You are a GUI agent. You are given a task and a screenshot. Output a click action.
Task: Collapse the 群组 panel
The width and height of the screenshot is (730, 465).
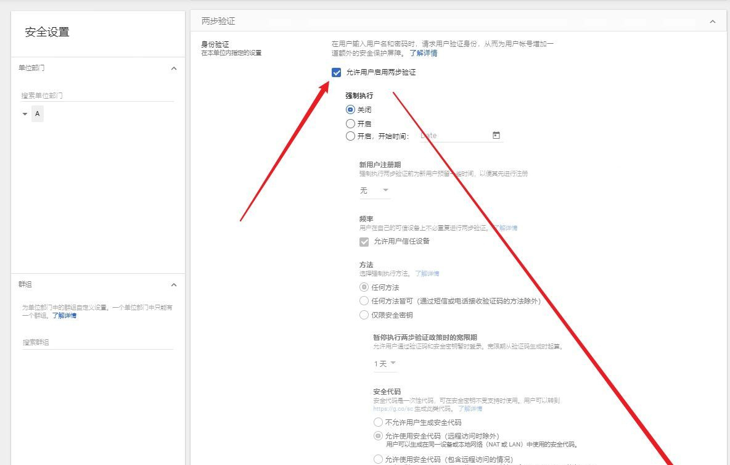tap(174, 285)
